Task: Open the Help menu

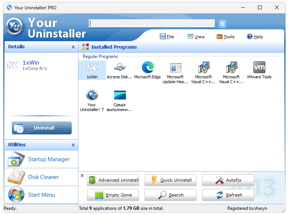Action: point(255,37)
